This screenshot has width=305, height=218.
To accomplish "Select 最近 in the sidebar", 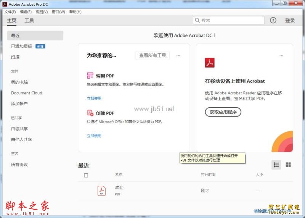I will click(35, 36).
